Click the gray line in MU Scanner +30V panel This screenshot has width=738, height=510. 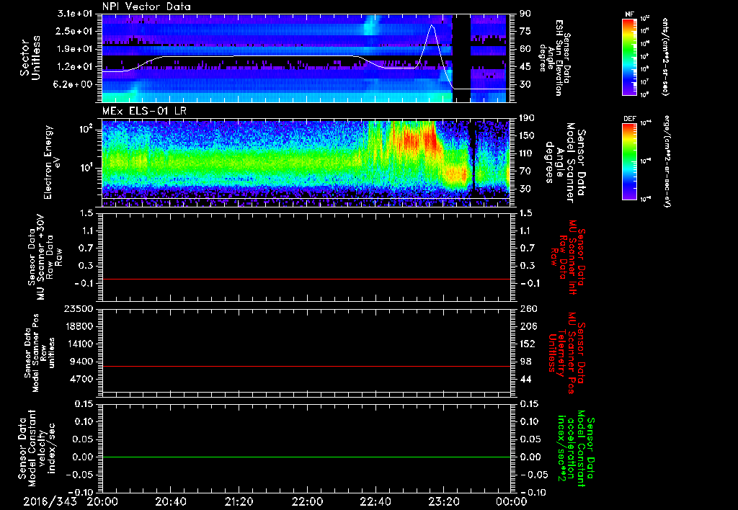point(306,279)
